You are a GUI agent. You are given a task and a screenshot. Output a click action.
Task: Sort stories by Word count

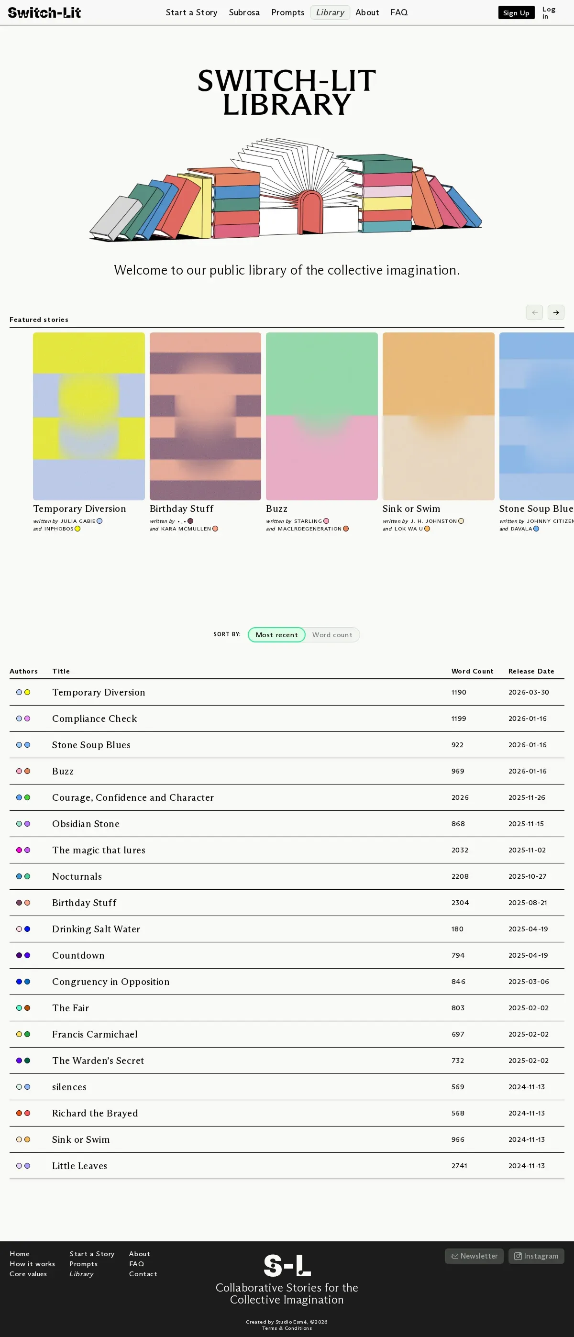click(x=332, y=635)
